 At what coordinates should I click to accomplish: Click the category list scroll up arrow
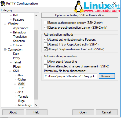[36, 16]
